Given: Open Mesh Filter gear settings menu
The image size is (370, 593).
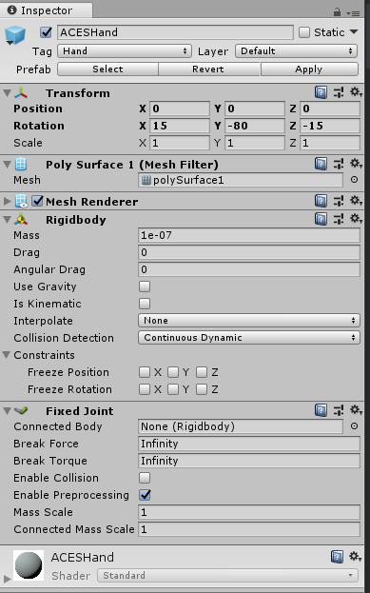Looking at the screenshot, I should [x=356, y=164].
